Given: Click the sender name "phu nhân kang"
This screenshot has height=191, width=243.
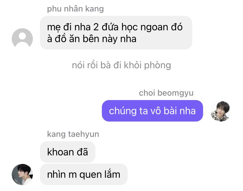Looking at the screenshot, I should coord(75,9).
